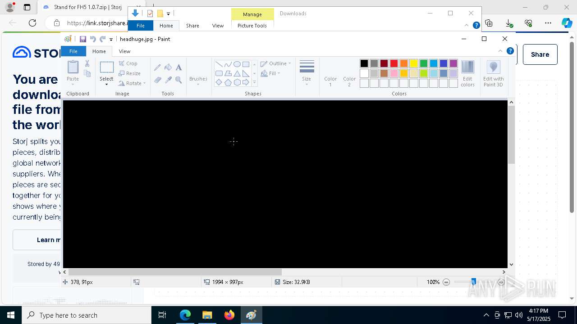
Task: Open Picture Tools tab in Explorer window
Action: tap(252, 26)
